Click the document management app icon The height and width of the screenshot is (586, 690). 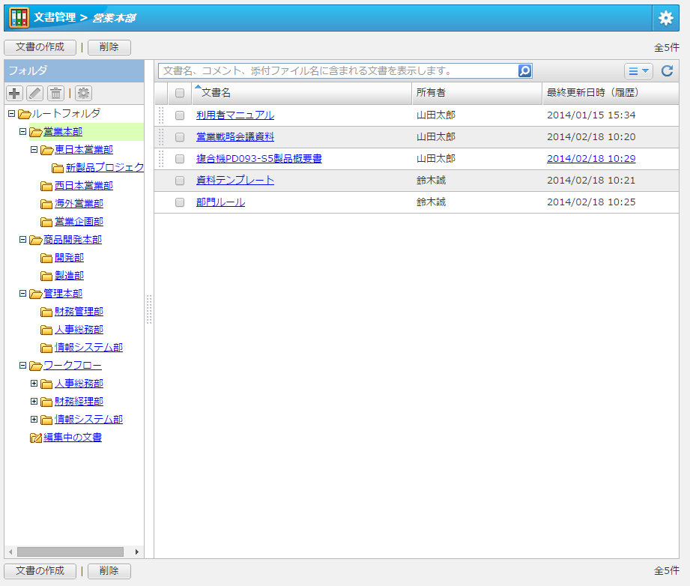(x=19, y=17)
